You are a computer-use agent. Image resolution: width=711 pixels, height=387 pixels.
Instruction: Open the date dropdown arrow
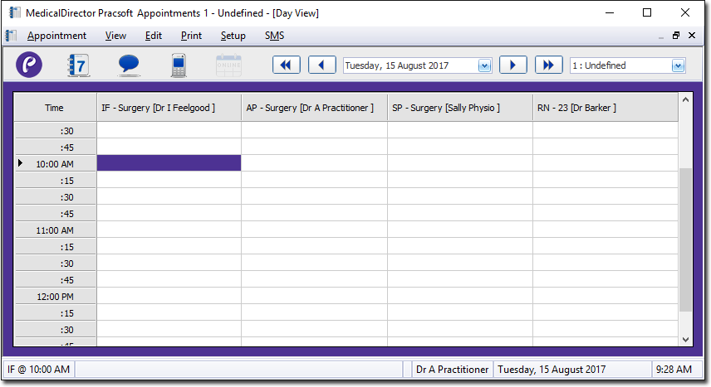[x=484, y=65]
